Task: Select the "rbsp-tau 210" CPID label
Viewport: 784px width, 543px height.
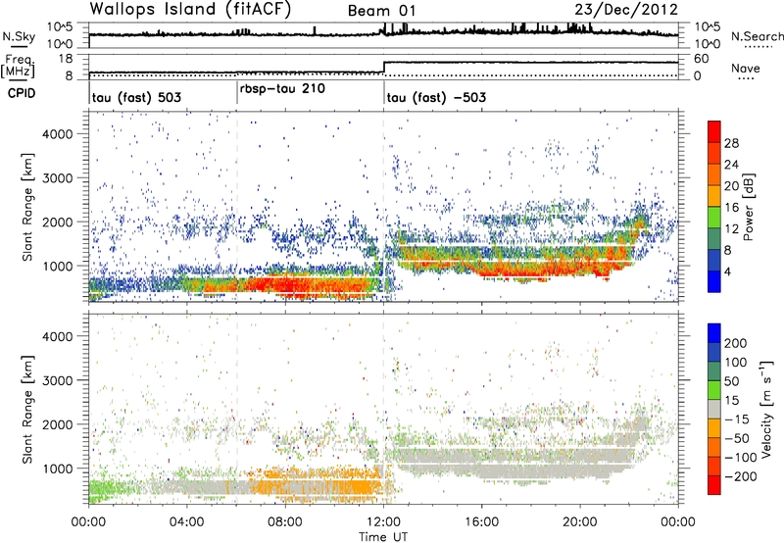Action: point(282,89)
